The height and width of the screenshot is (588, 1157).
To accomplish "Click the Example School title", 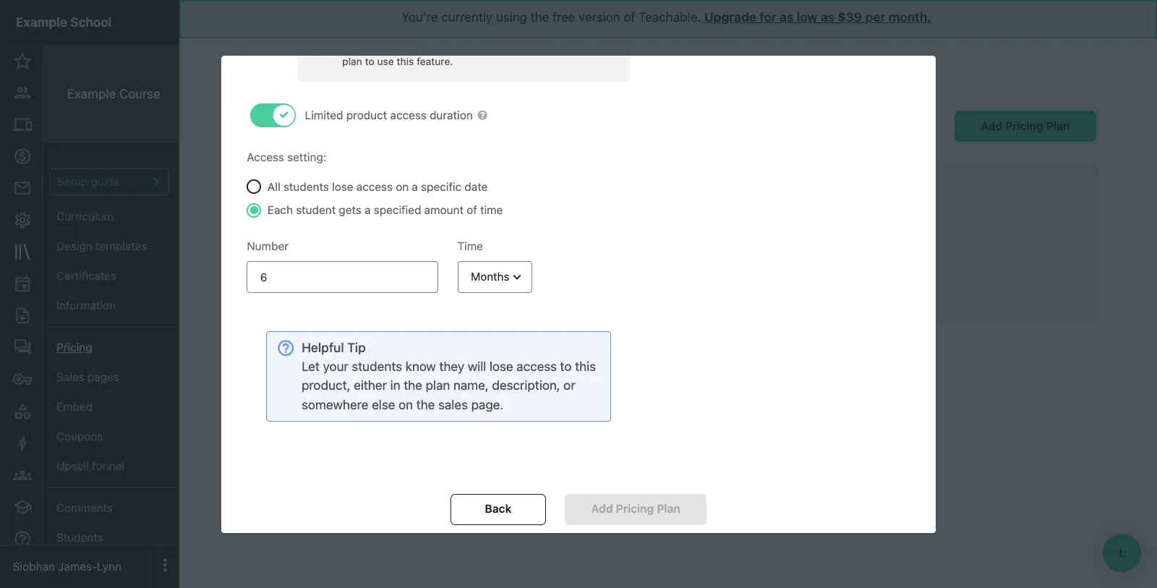I will 64,22.
